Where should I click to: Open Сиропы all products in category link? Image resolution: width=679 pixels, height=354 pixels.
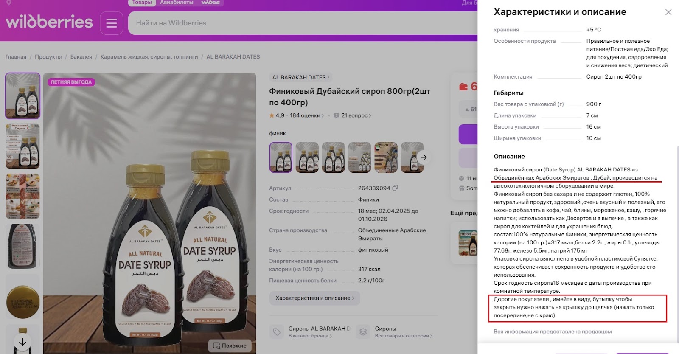tap(395, 332)
